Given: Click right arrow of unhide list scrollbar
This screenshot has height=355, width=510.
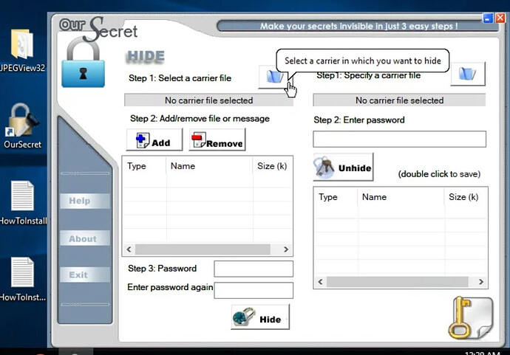Looking at the screenshot, I should click(x=480, y=282).
